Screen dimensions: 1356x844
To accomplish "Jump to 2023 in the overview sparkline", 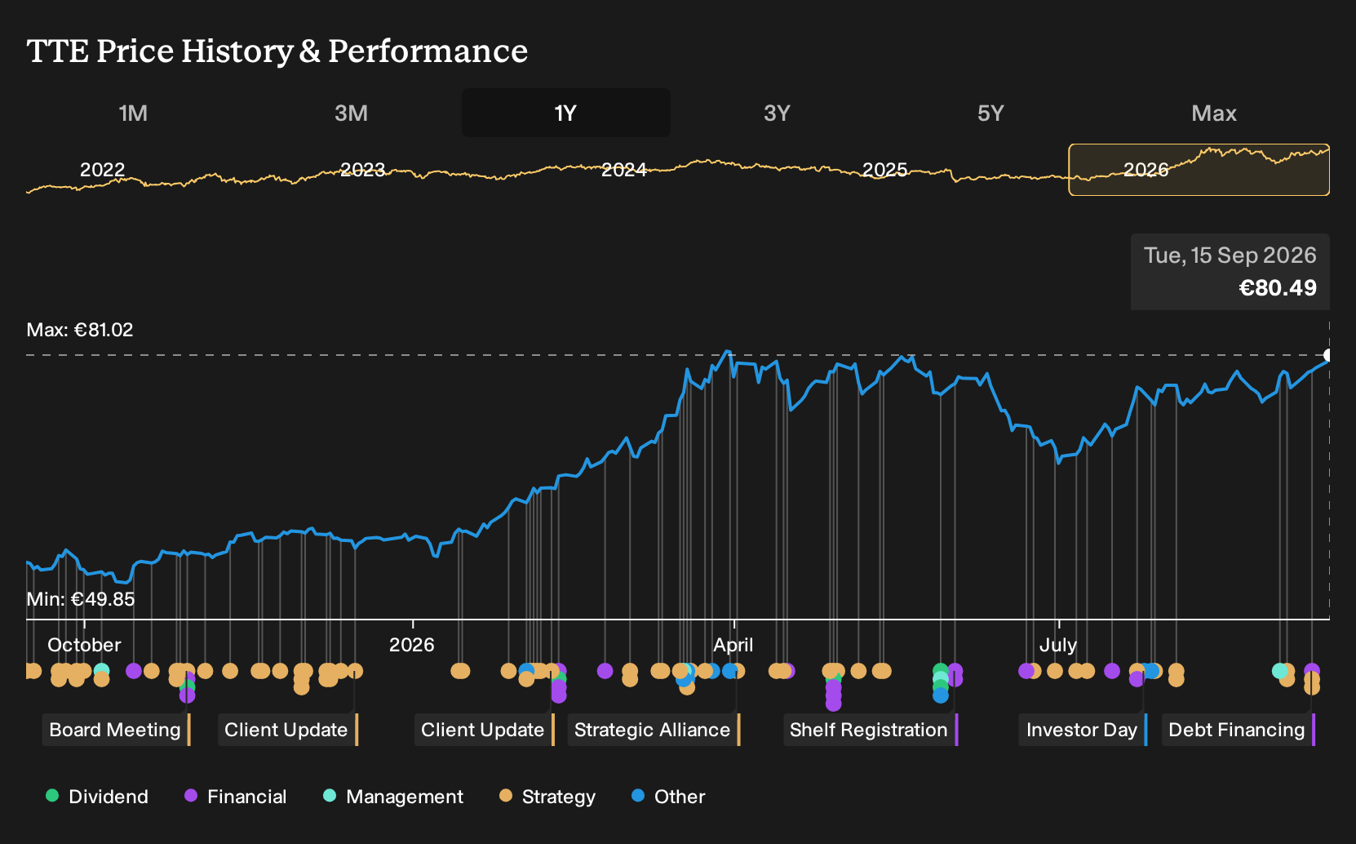I will pos(362,170).
